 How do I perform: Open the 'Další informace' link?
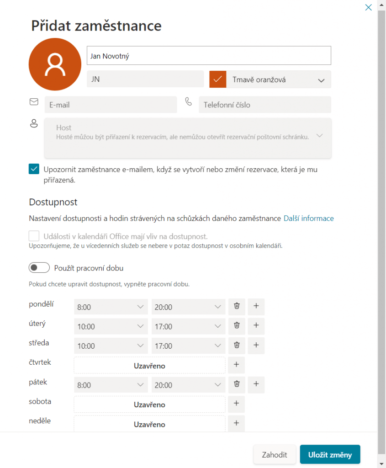(308, 218)
